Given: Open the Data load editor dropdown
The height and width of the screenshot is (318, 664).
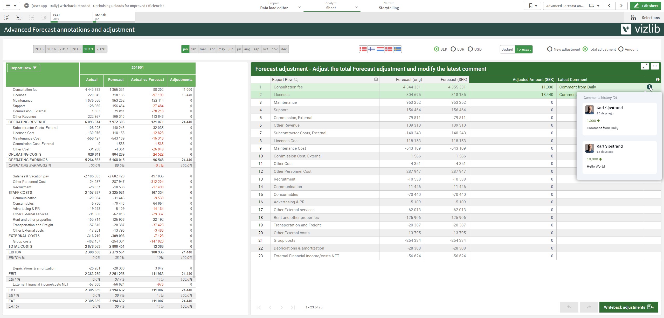Looking at the screenshot, I should tap(299, 8).
